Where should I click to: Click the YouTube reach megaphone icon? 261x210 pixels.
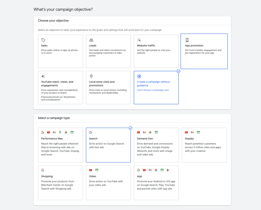pos(43,76)
